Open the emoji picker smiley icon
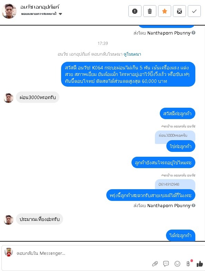Image resolution: width=205 pixels, height=271 pixels. tap(177, 263)
